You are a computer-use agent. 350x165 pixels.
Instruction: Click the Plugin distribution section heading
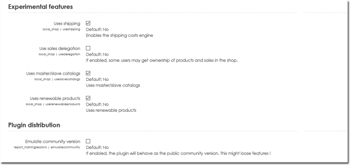pos(34,125)
